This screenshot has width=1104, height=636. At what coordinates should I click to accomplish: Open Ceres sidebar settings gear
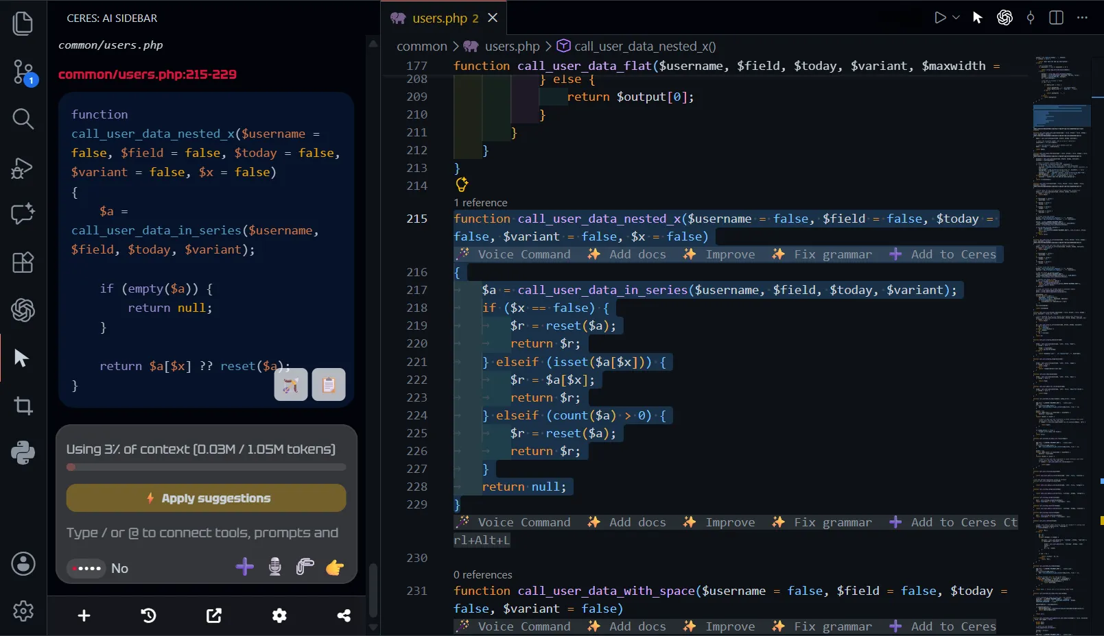point(279,615)
